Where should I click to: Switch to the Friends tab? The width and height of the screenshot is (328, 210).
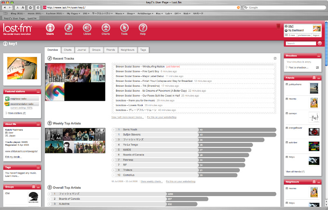111,50
